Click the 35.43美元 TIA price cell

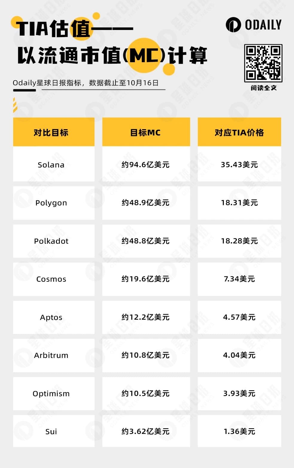(x=239, y=165)
